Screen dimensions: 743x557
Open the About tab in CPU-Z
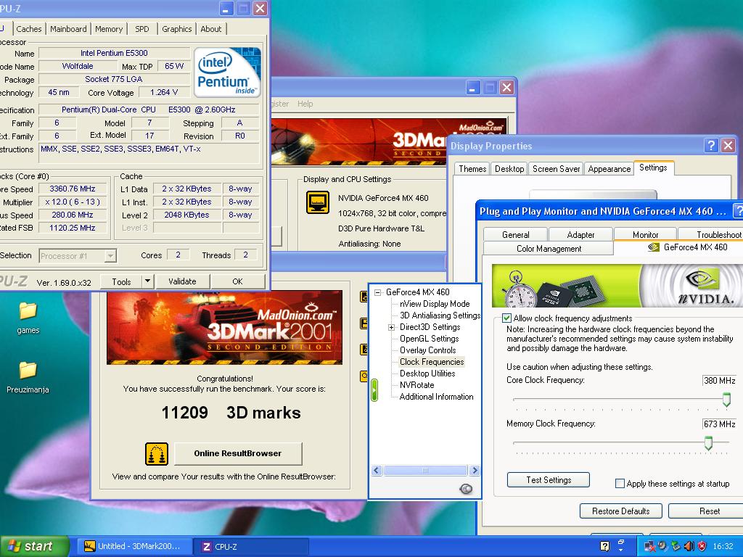211,29
